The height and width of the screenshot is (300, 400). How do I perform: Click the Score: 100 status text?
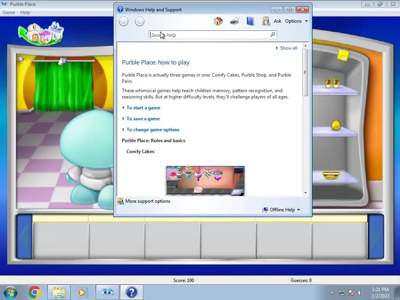[184, 280]
